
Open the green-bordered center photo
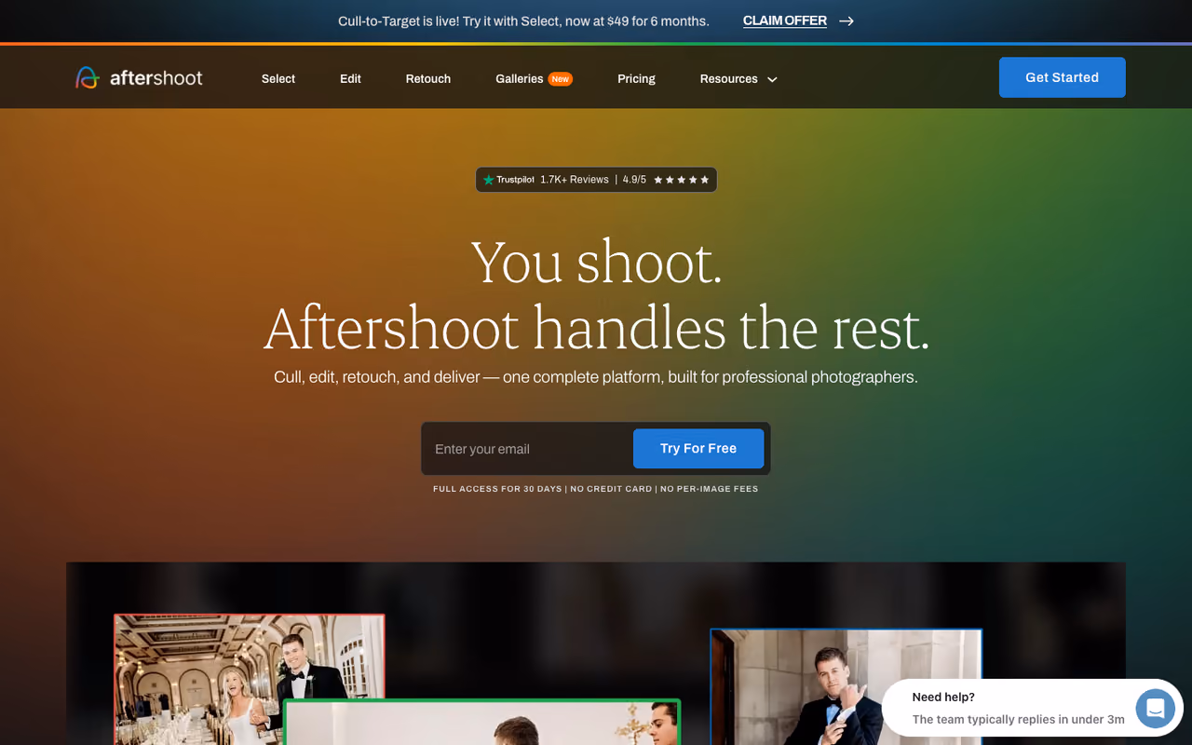coord(482,723)
